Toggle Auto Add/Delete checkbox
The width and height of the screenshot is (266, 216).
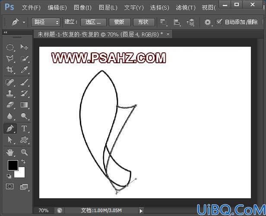tap(219, 22)
